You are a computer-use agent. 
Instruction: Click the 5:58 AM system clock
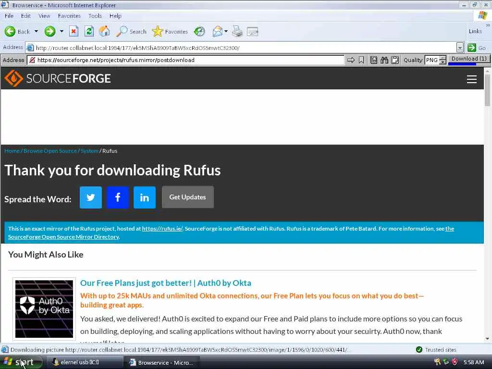pos(474,362)
